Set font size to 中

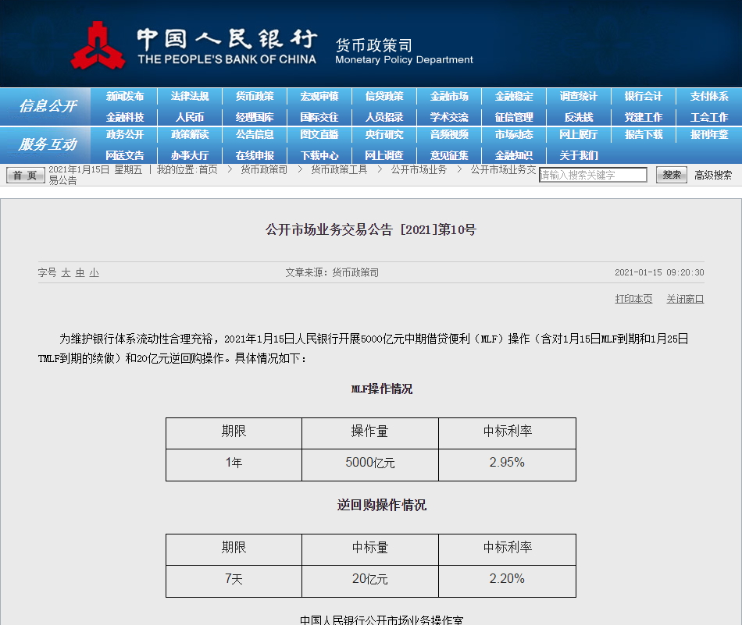pos(80,273)
